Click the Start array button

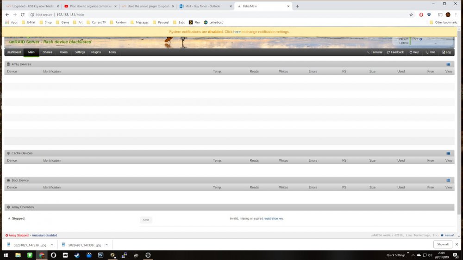point(146,220)
